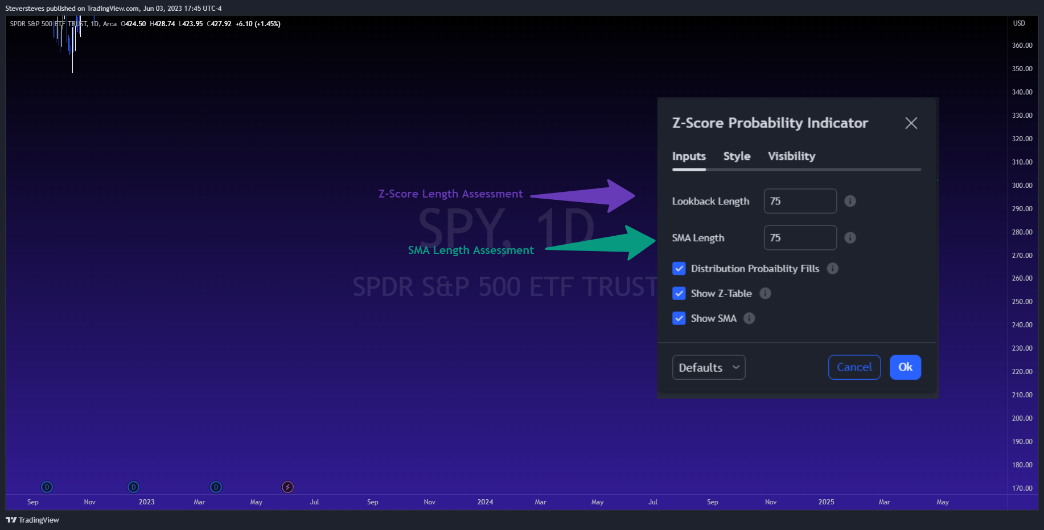Click the 200.00 price axis label
The width and height of the screenshot is (1044, 530).
click(1022, 418)
